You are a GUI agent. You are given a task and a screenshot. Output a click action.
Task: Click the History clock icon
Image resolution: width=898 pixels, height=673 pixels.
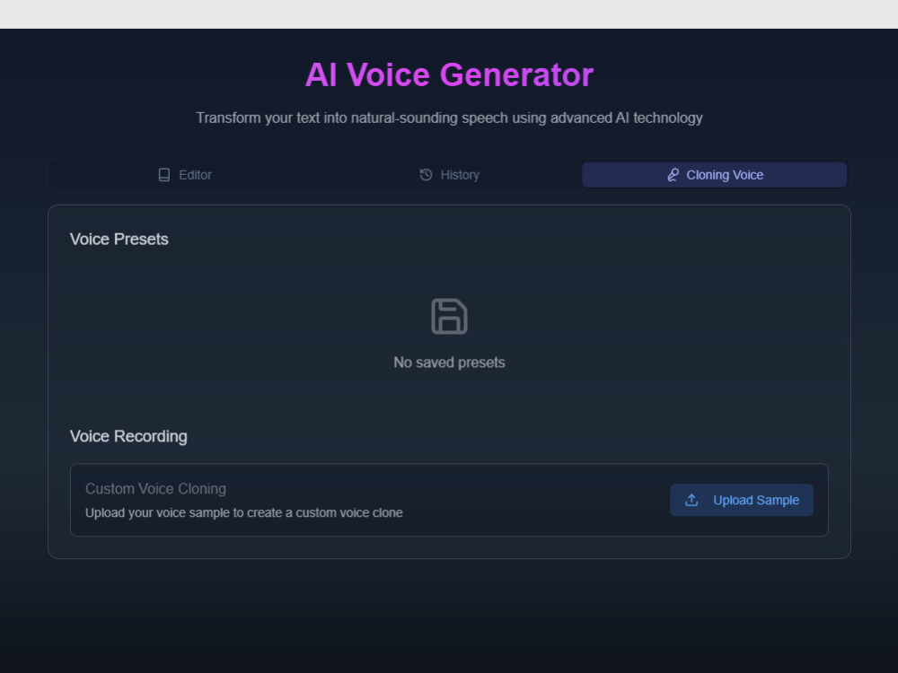[426, 175]
